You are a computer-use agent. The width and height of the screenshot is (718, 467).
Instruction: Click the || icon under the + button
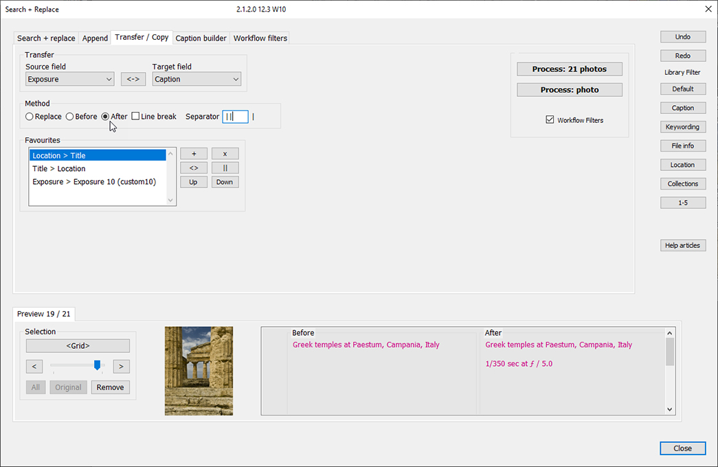[225, 168]
